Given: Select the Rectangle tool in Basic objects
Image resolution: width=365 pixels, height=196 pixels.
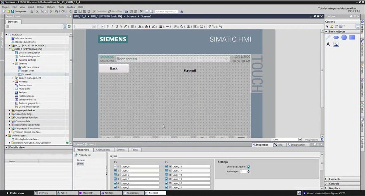Looking at the screenshot, I should click(352, 37).
